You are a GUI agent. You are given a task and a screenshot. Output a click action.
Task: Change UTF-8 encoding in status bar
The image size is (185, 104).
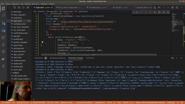pos(109,103)
